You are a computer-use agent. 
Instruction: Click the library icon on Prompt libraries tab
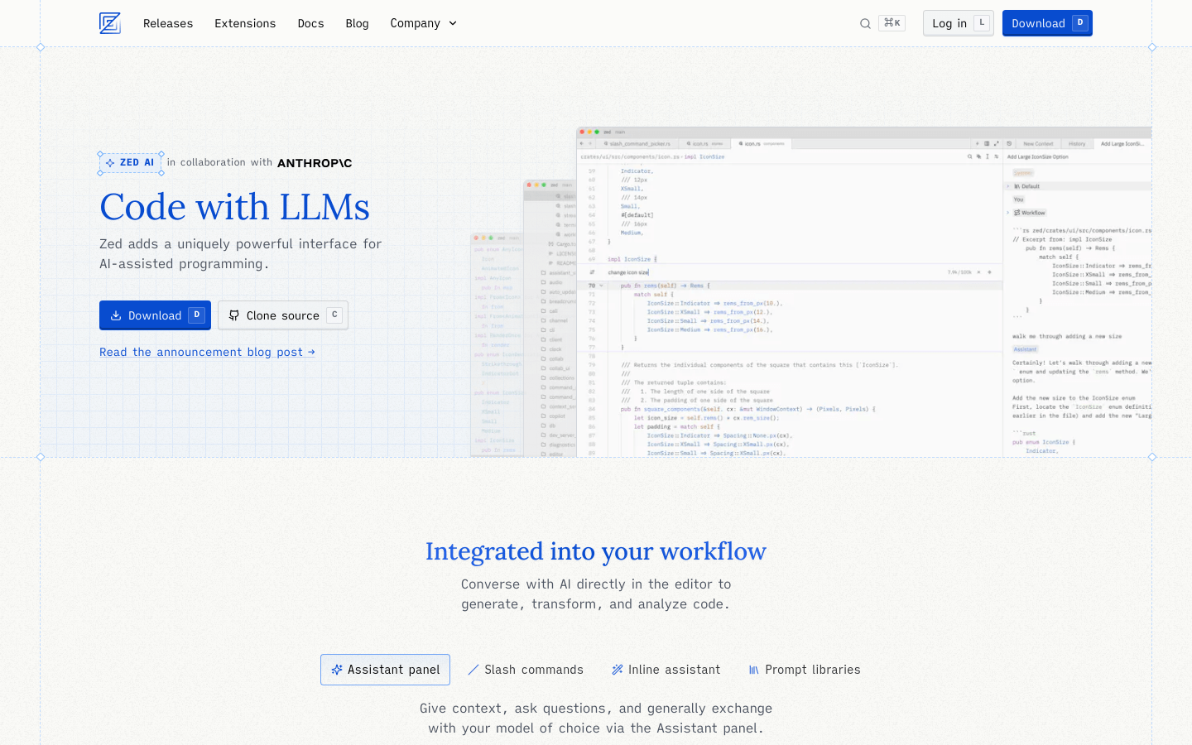coord(754,670)
